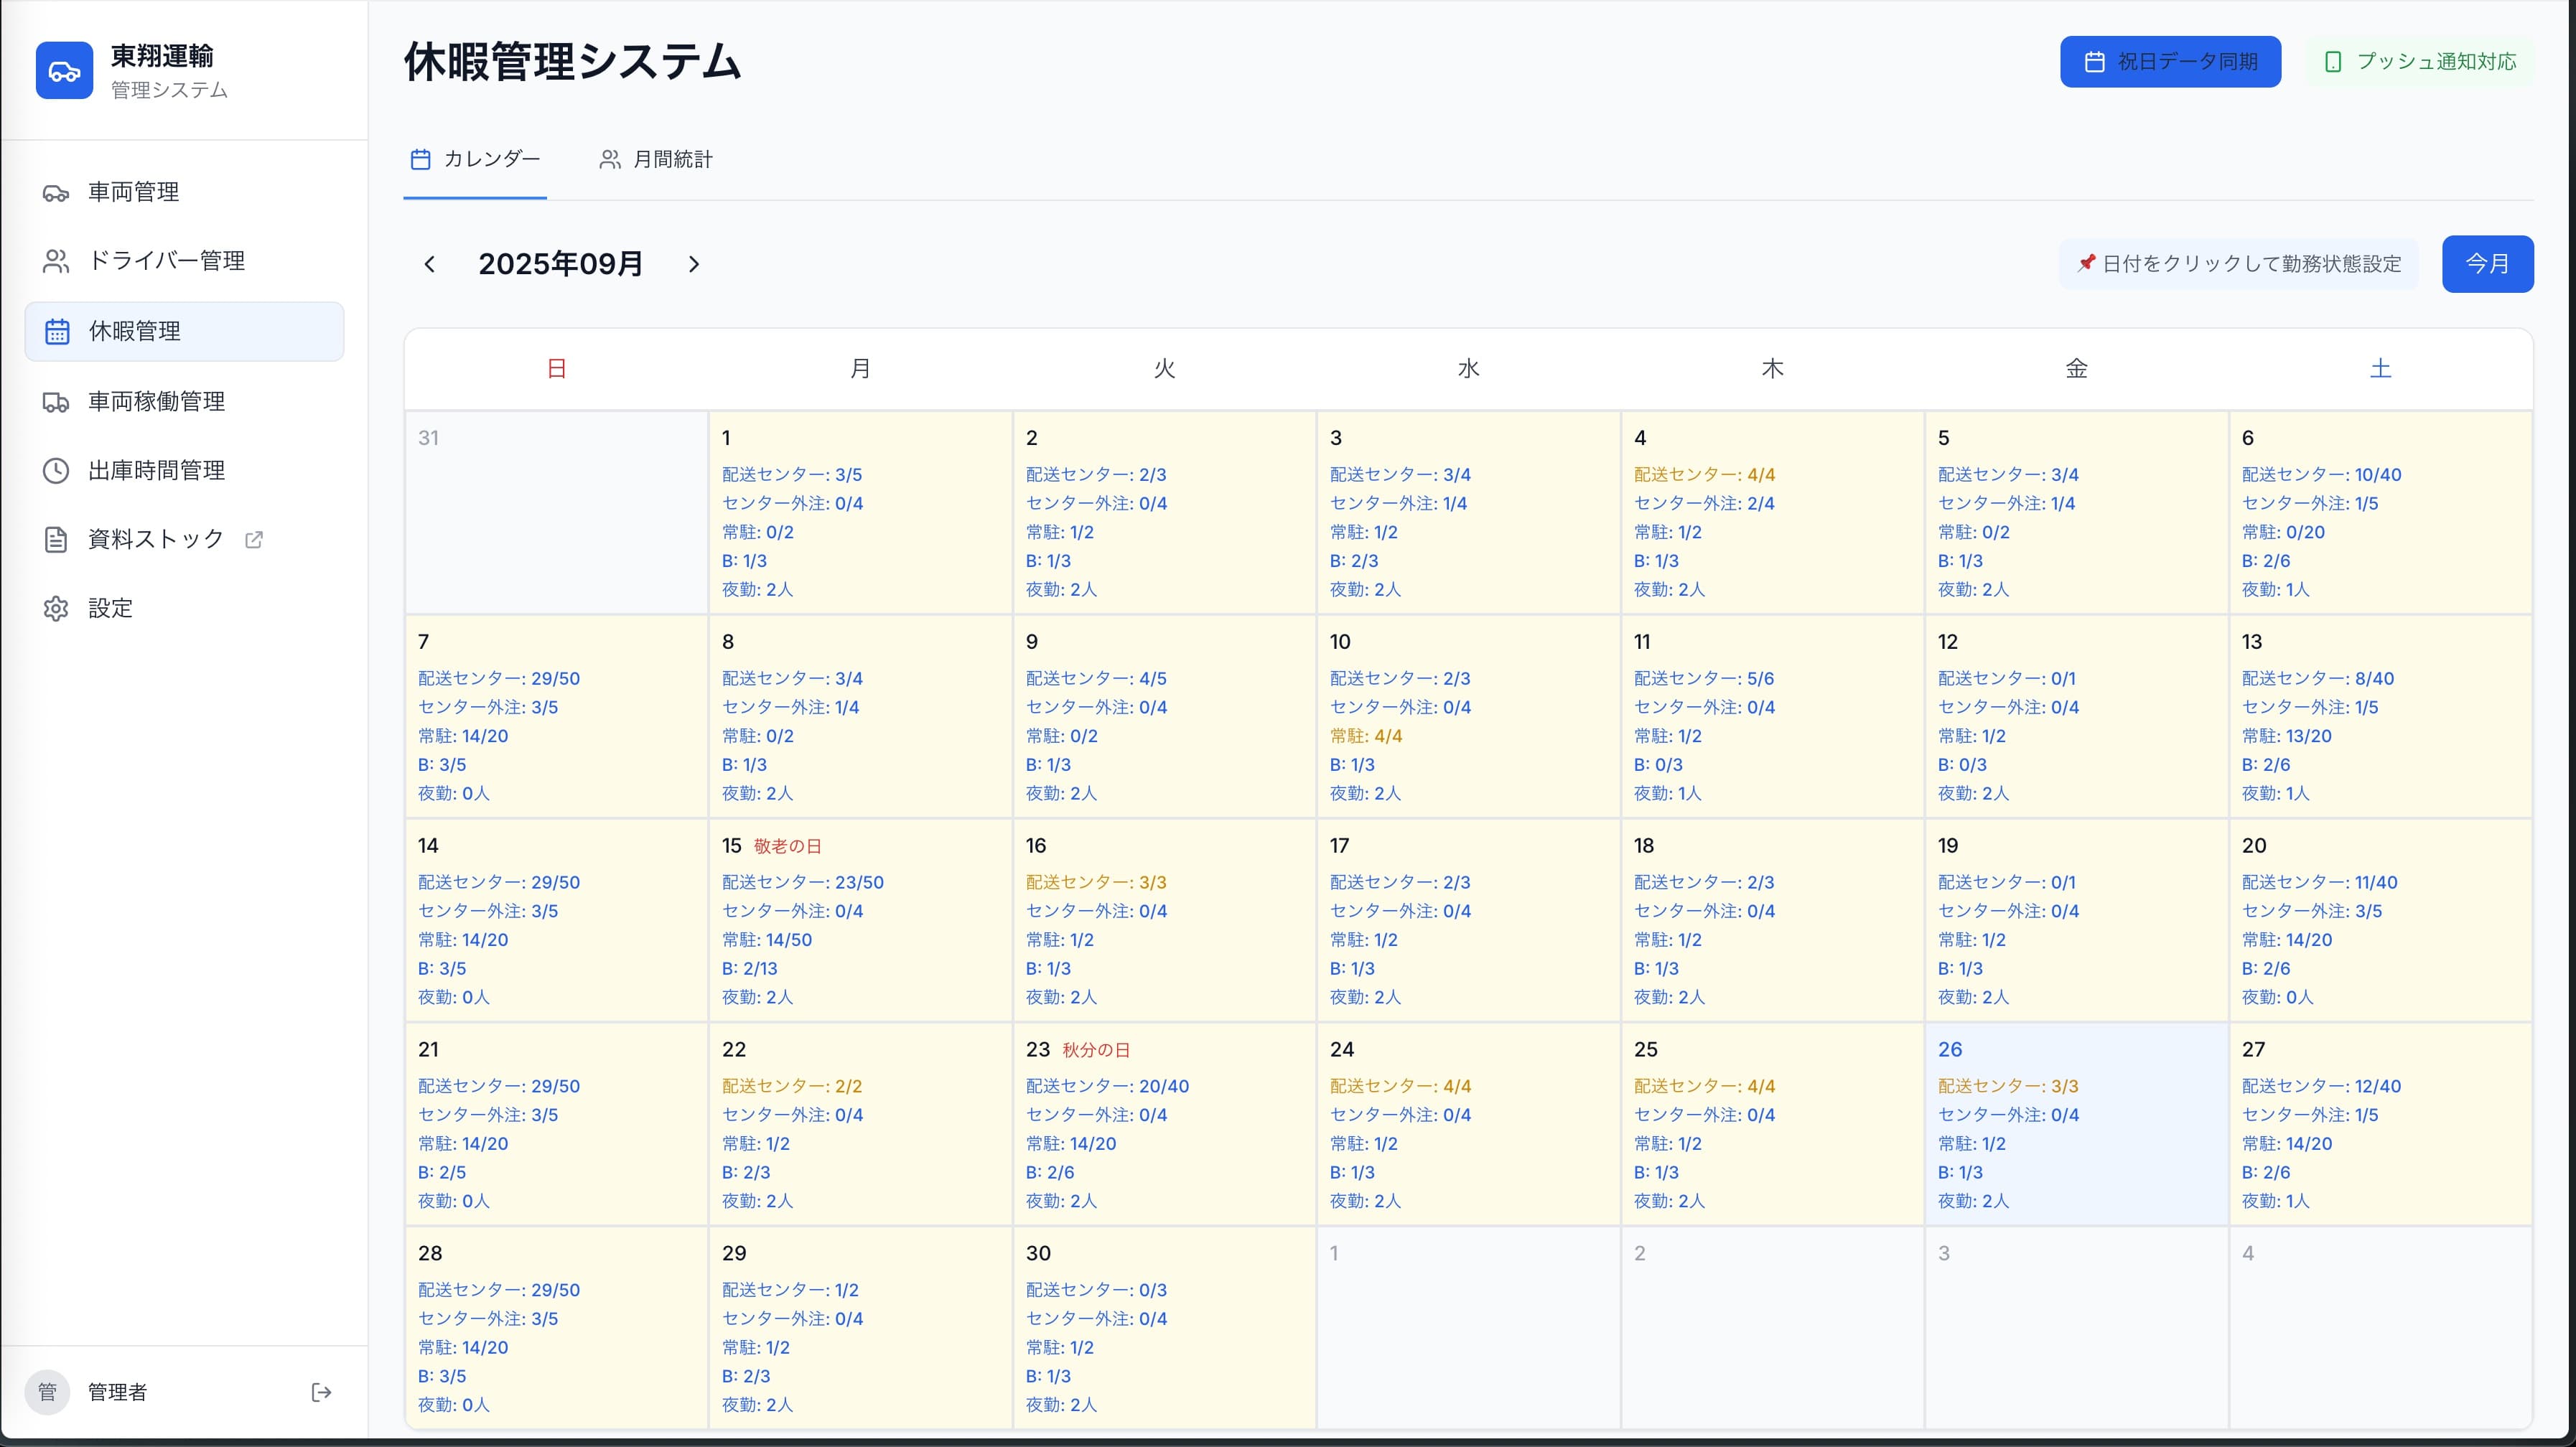This screenshot has width=2576, height=1447.
Task: Click the truck icon for 車両稼働管理
Action: click(x=56, y=402)
